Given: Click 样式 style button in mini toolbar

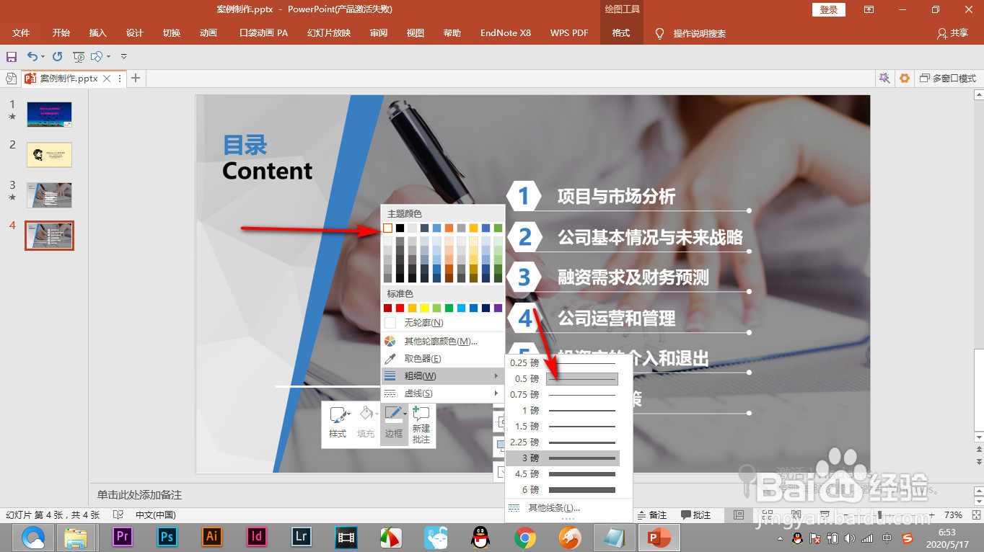Looking at the screenshot, I should point(338,424).
